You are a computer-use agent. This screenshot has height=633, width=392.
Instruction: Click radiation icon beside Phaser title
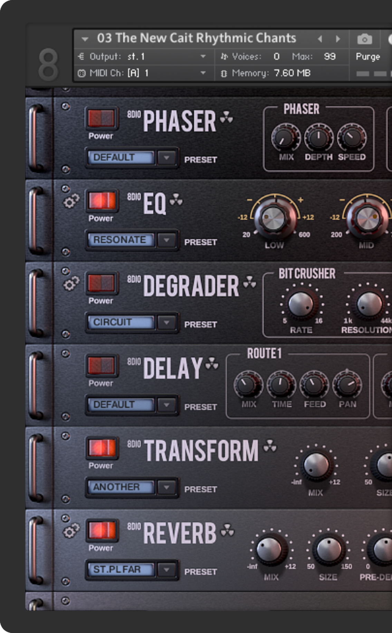point(227,117)
